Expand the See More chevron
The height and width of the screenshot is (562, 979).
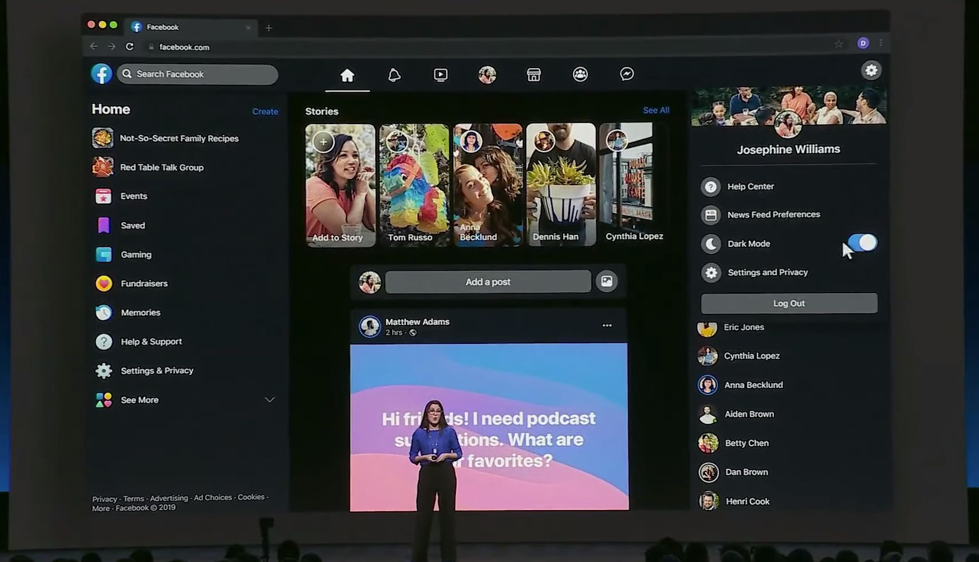269,400
